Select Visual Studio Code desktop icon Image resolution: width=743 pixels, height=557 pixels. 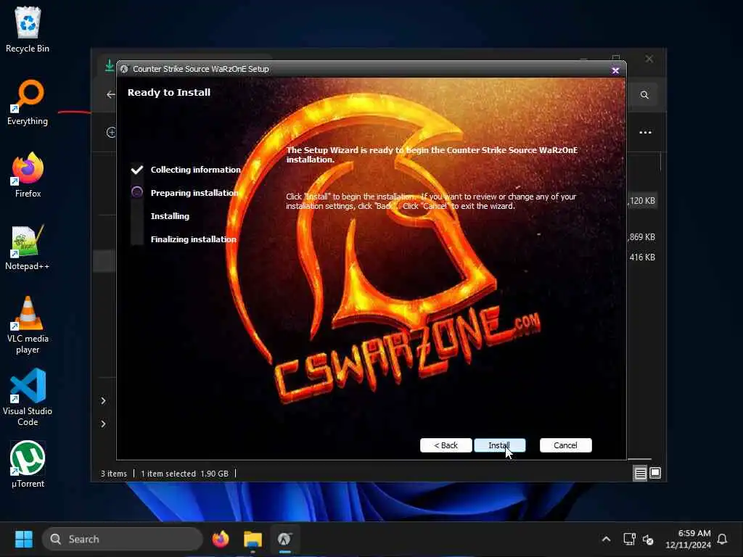28,398
